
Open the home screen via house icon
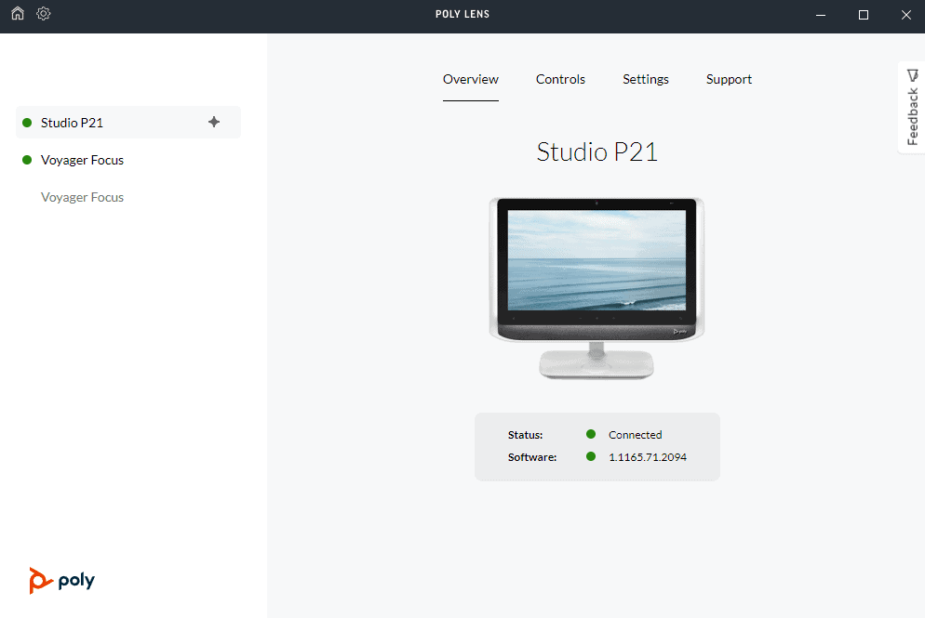[17, 14]
